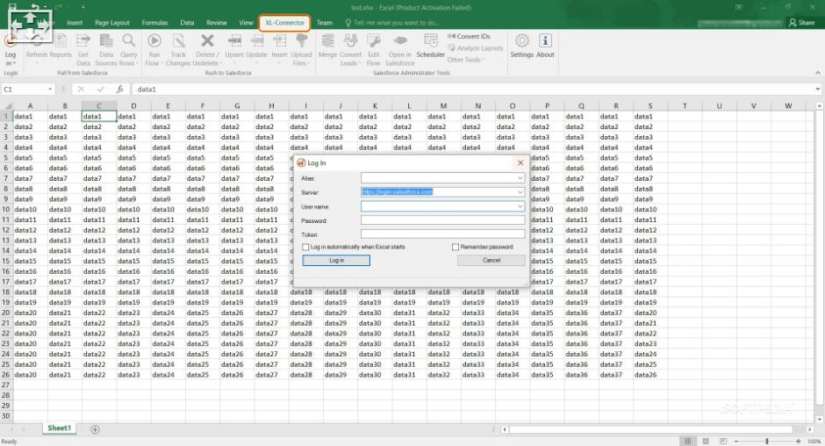Open the View tab

tap(247, 23)
